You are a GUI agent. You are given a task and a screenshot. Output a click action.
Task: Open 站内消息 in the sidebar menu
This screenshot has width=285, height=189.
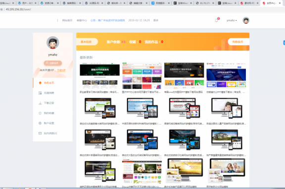pos(50,133)
